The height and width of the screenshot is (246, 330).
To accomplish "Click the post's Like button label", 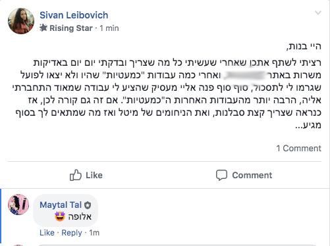I will pyautogui.click(x=94, y=175).
